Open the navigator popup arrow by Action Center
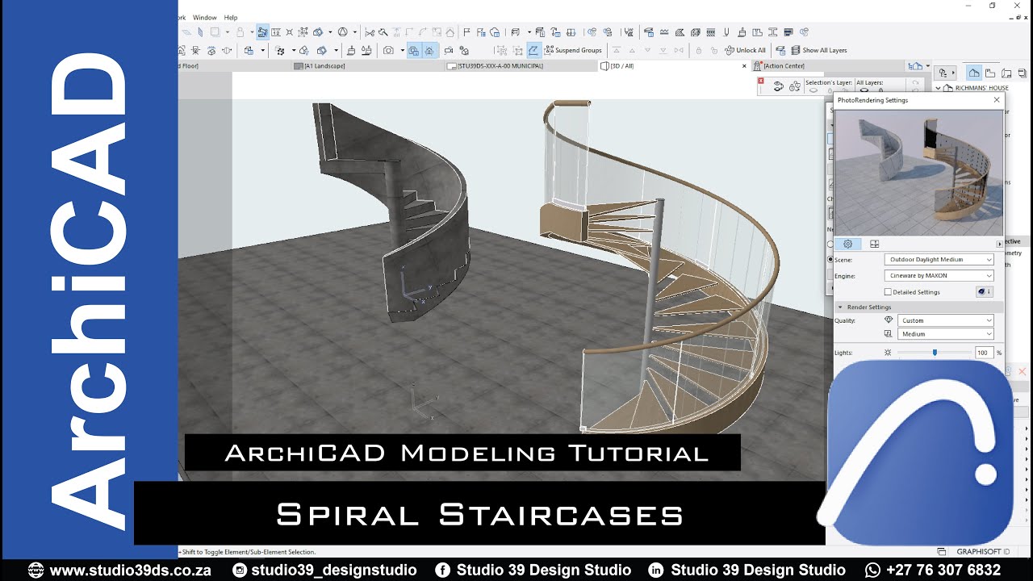 tap(927, 65)
